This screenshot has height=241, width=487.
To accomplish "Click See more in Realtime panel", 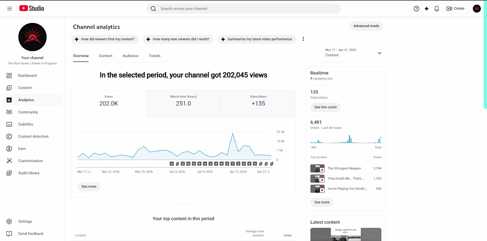I will pos(322,202).
